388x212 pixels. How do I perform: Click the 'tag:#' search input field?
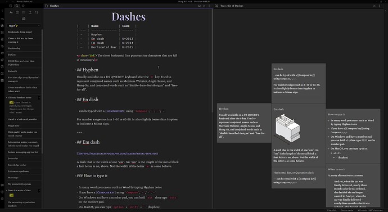click(24, 25)
